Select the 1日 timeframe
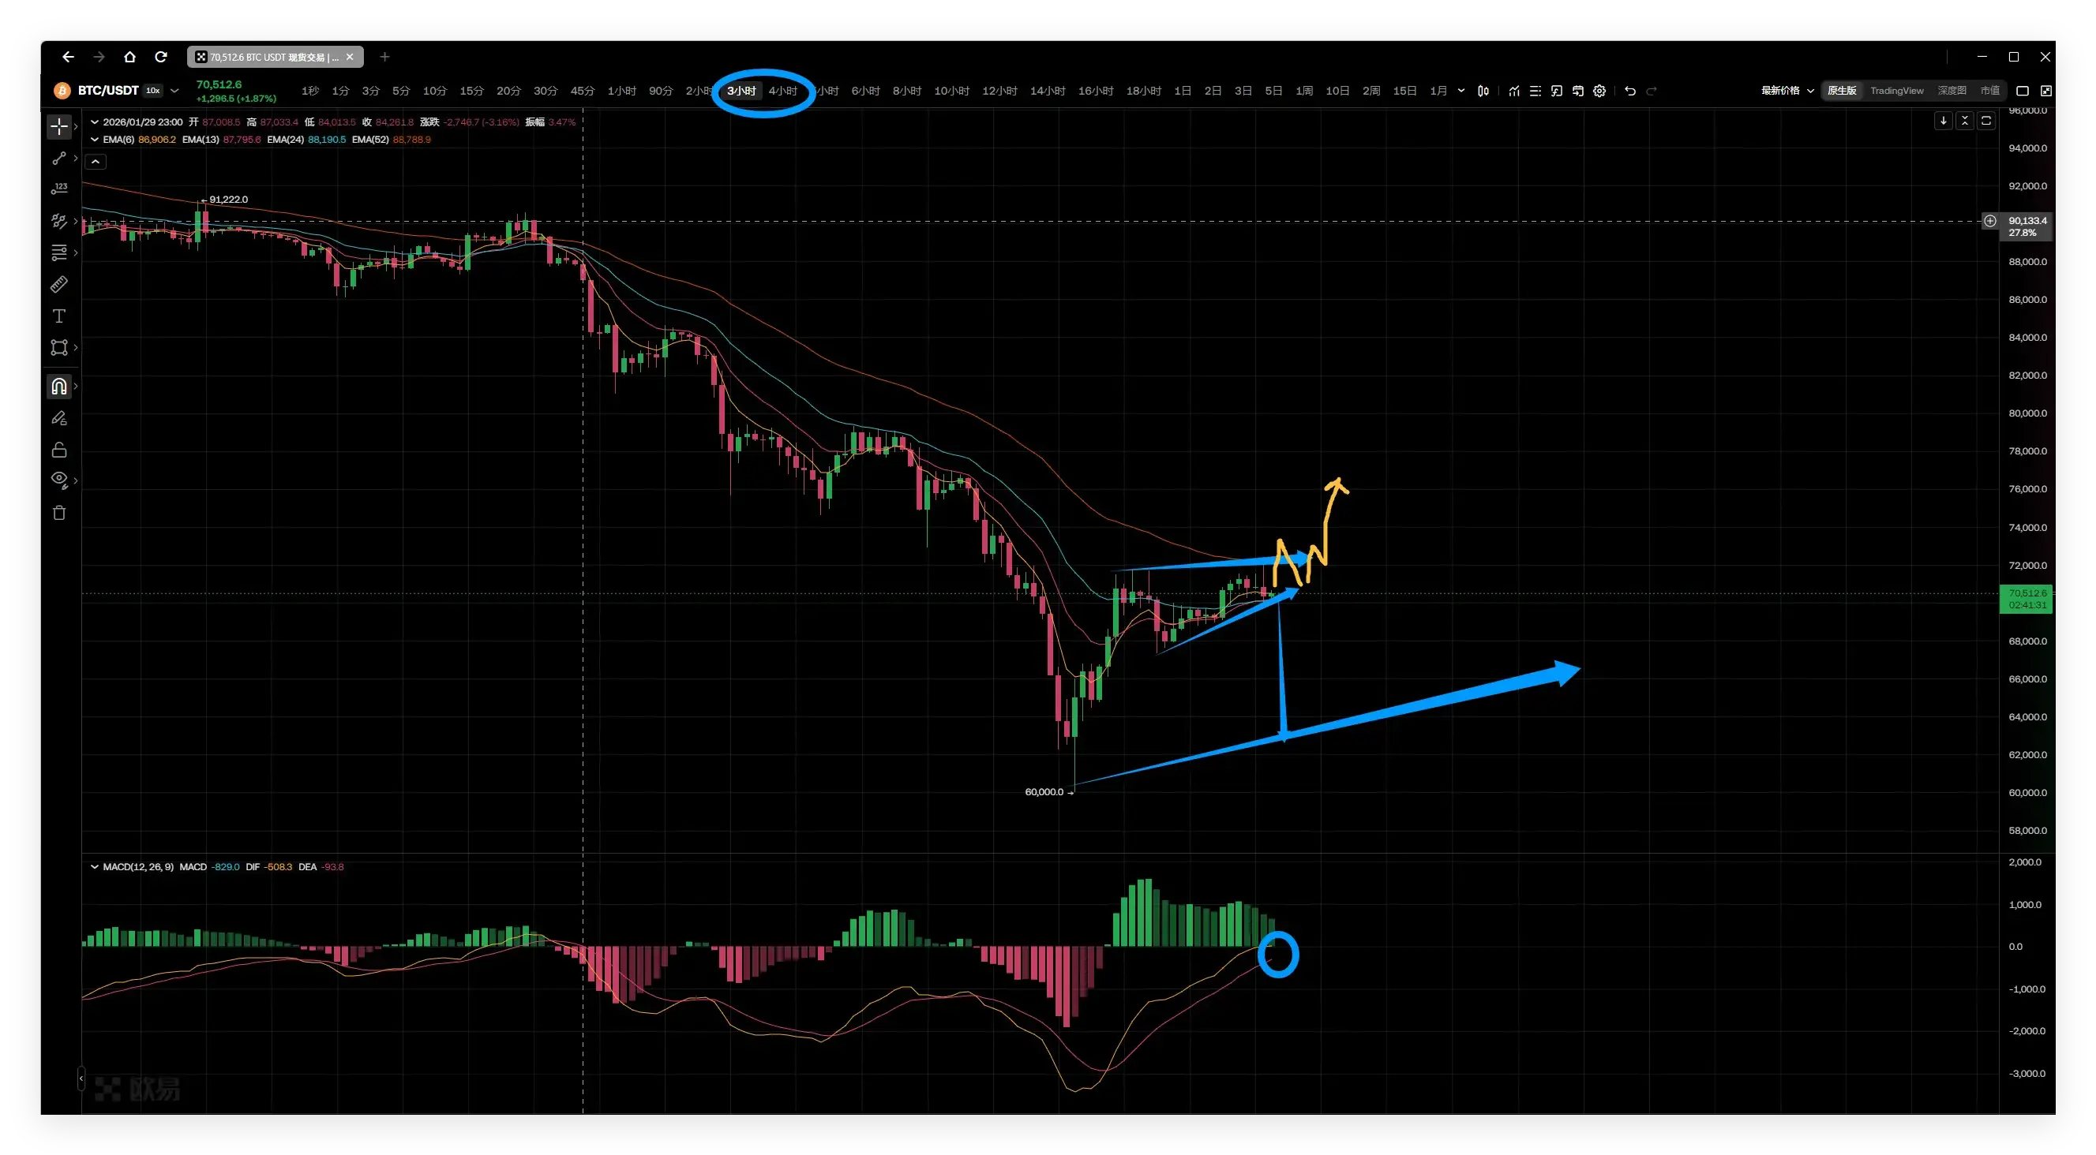 (x=1182, y=91)
